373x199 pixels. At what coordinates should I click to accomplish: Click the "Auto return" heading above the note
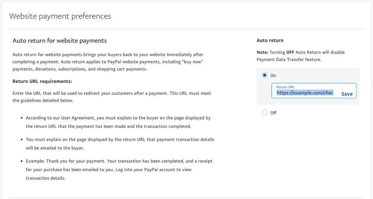tap(270, 40)
